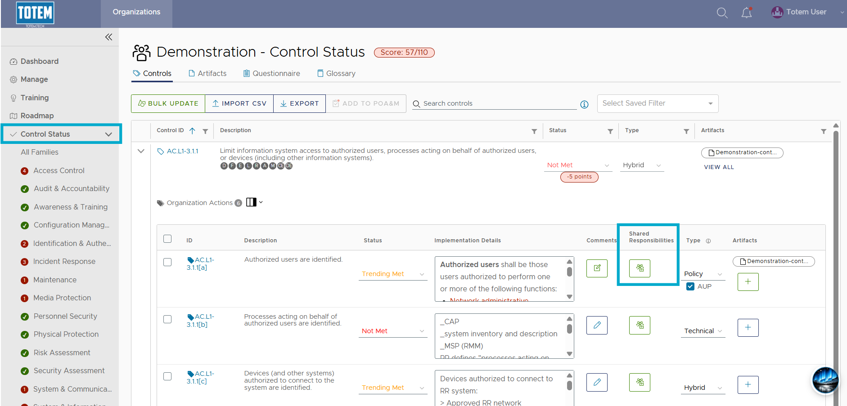Image resolution: width=847 pixels, height=406 pixels.
Task: Open the AC.L1-3.1.1 control link
Action: pos(182,152)
